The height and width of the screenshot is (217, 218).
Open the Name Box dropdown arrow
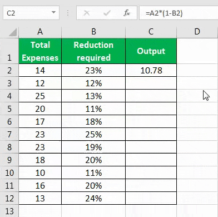(53, 13)
